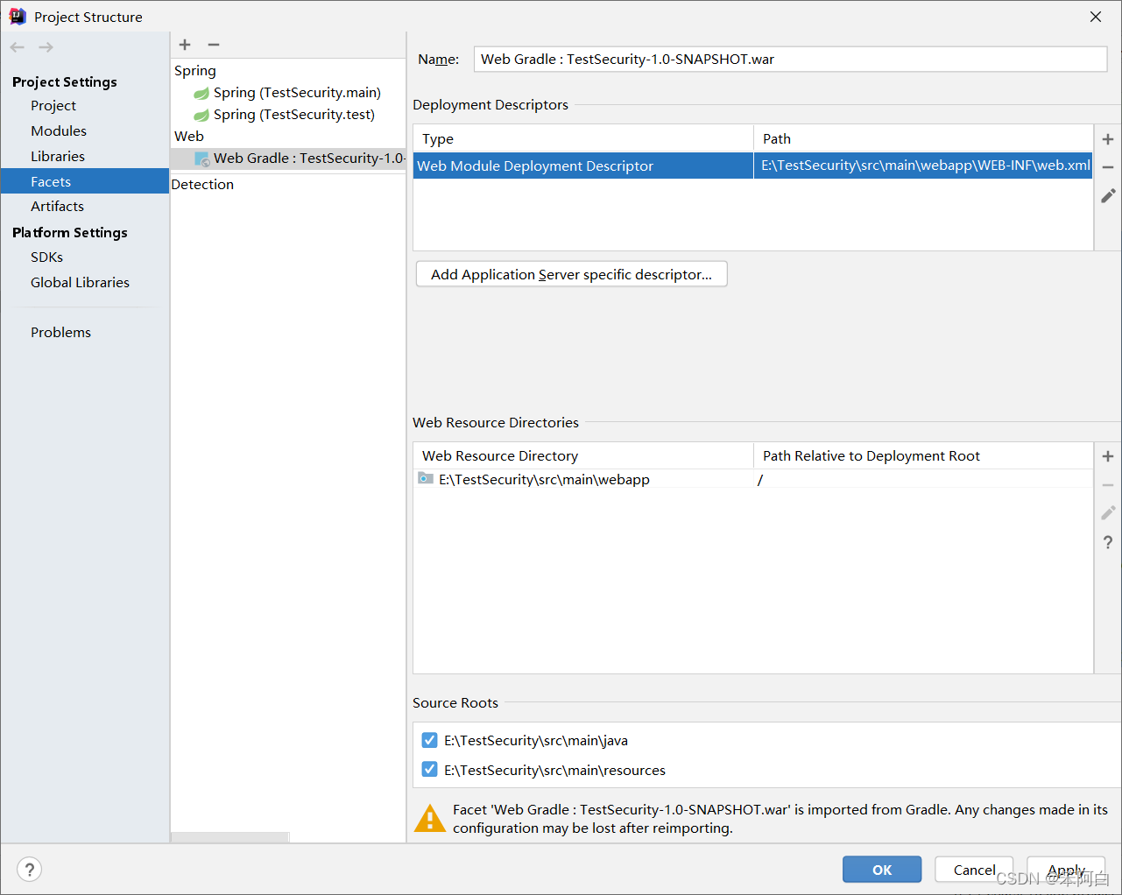Open help for web resource directories
This screenshot has width=1122, height=895.
(x=1108, y=543)
